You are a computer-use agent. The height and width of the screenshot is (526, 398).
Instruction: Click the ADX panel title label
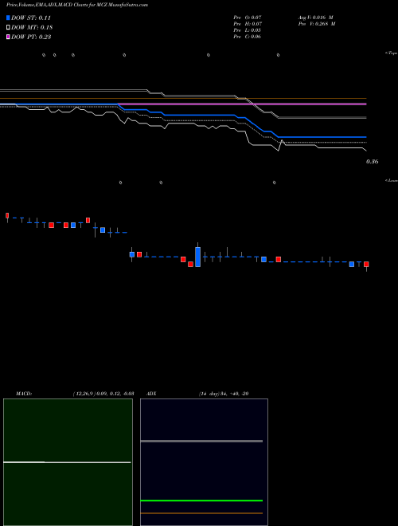coord(152,394)
